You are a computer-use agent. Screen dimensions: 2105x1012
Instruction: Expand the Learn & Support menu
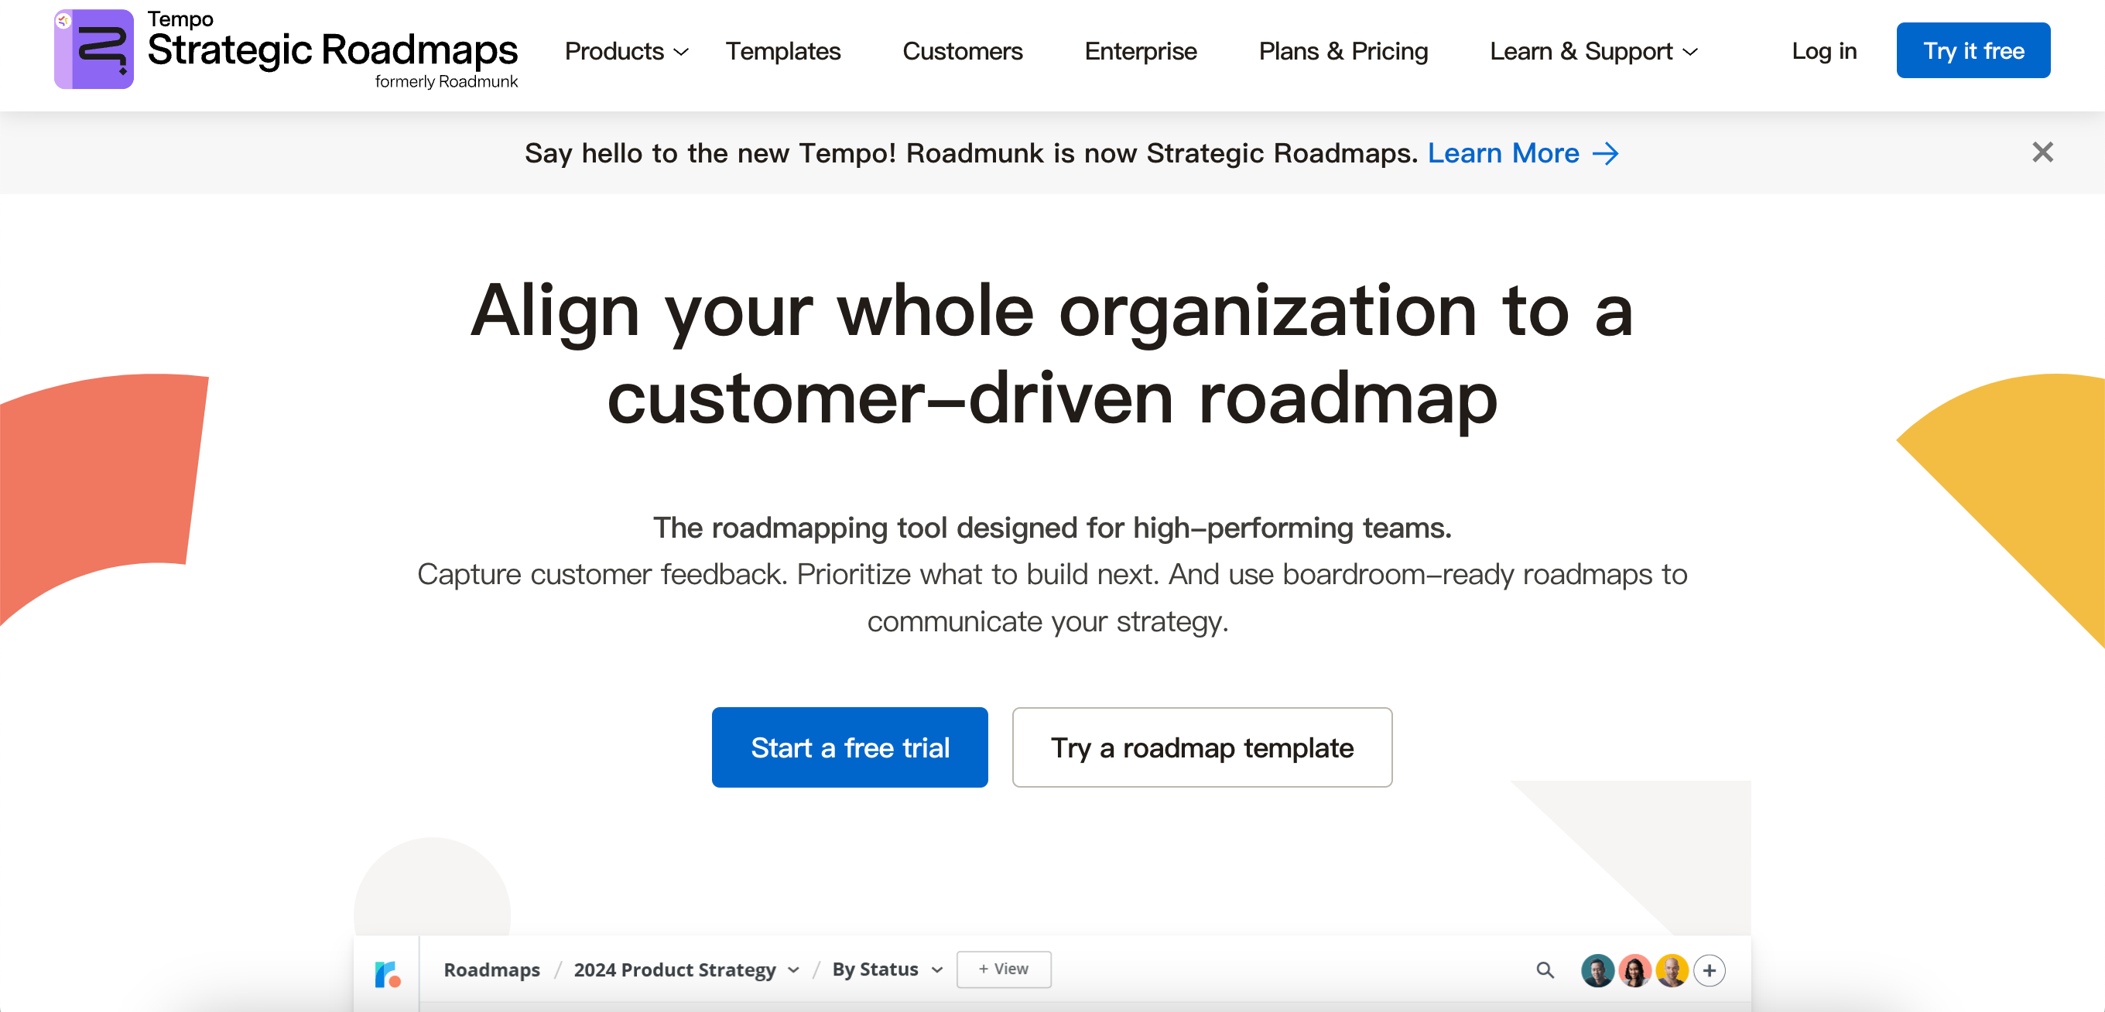click(1593, 50)
